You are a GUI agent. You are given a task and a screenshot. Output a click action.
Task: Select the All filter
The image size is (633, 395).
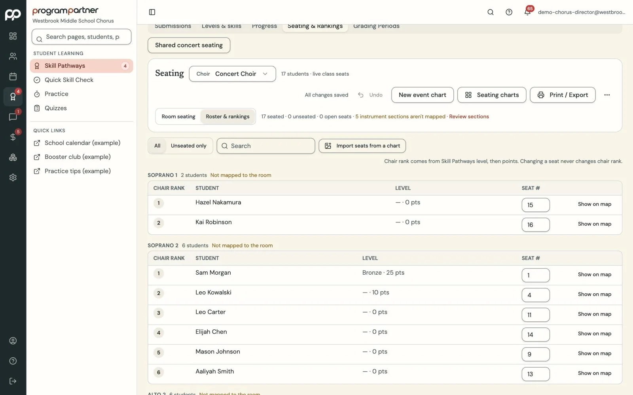click(x=157, y=146)
